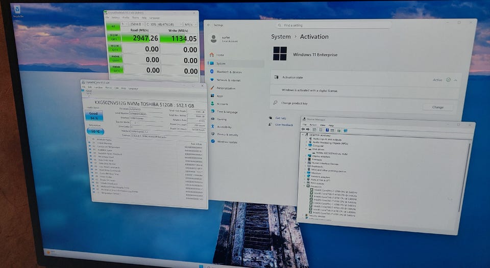
Task: Click the blue Help toolbar icon in Device Manager
Action: 327,130
